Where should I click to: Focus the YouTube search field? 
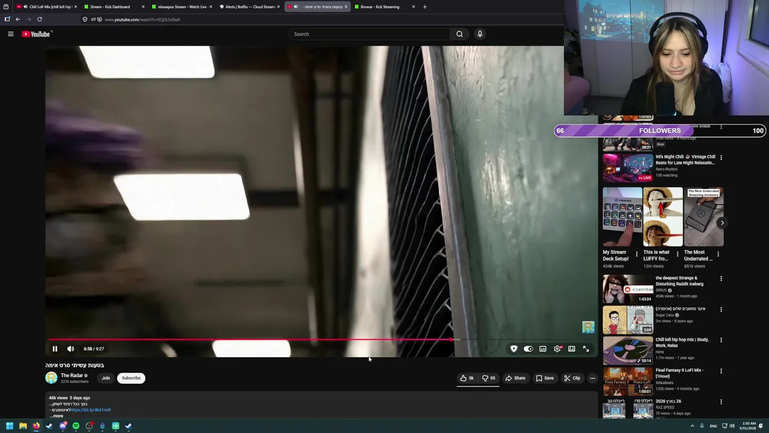pyautogui.click(x=369, y=34)
